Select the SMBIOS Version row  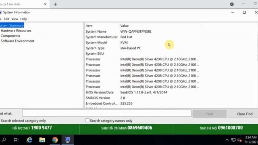[142, 98]
